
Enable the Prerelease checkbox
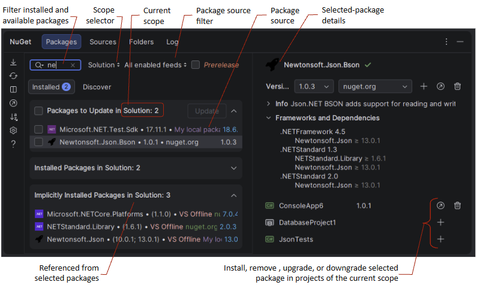(196, 65)
